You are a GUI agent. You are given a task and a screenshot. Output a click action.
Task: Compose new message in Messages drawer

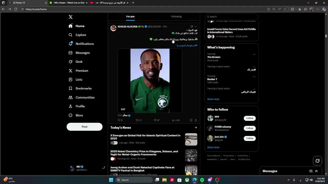click(x=311, y=171)
